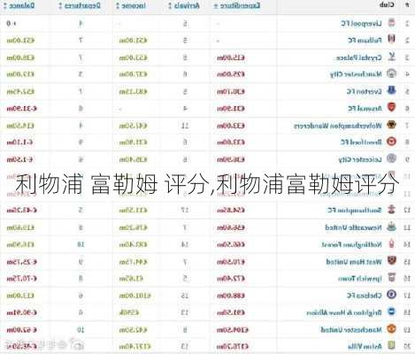Select Brentford balance value €-1.10m
This screenshot has height=354, width=415.
19,142
